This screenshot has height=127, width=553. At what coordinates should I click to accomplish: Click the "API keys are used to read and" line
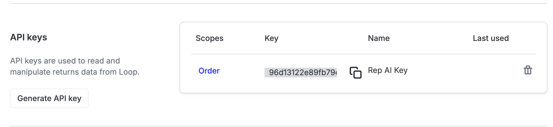[x=65, y=61]
